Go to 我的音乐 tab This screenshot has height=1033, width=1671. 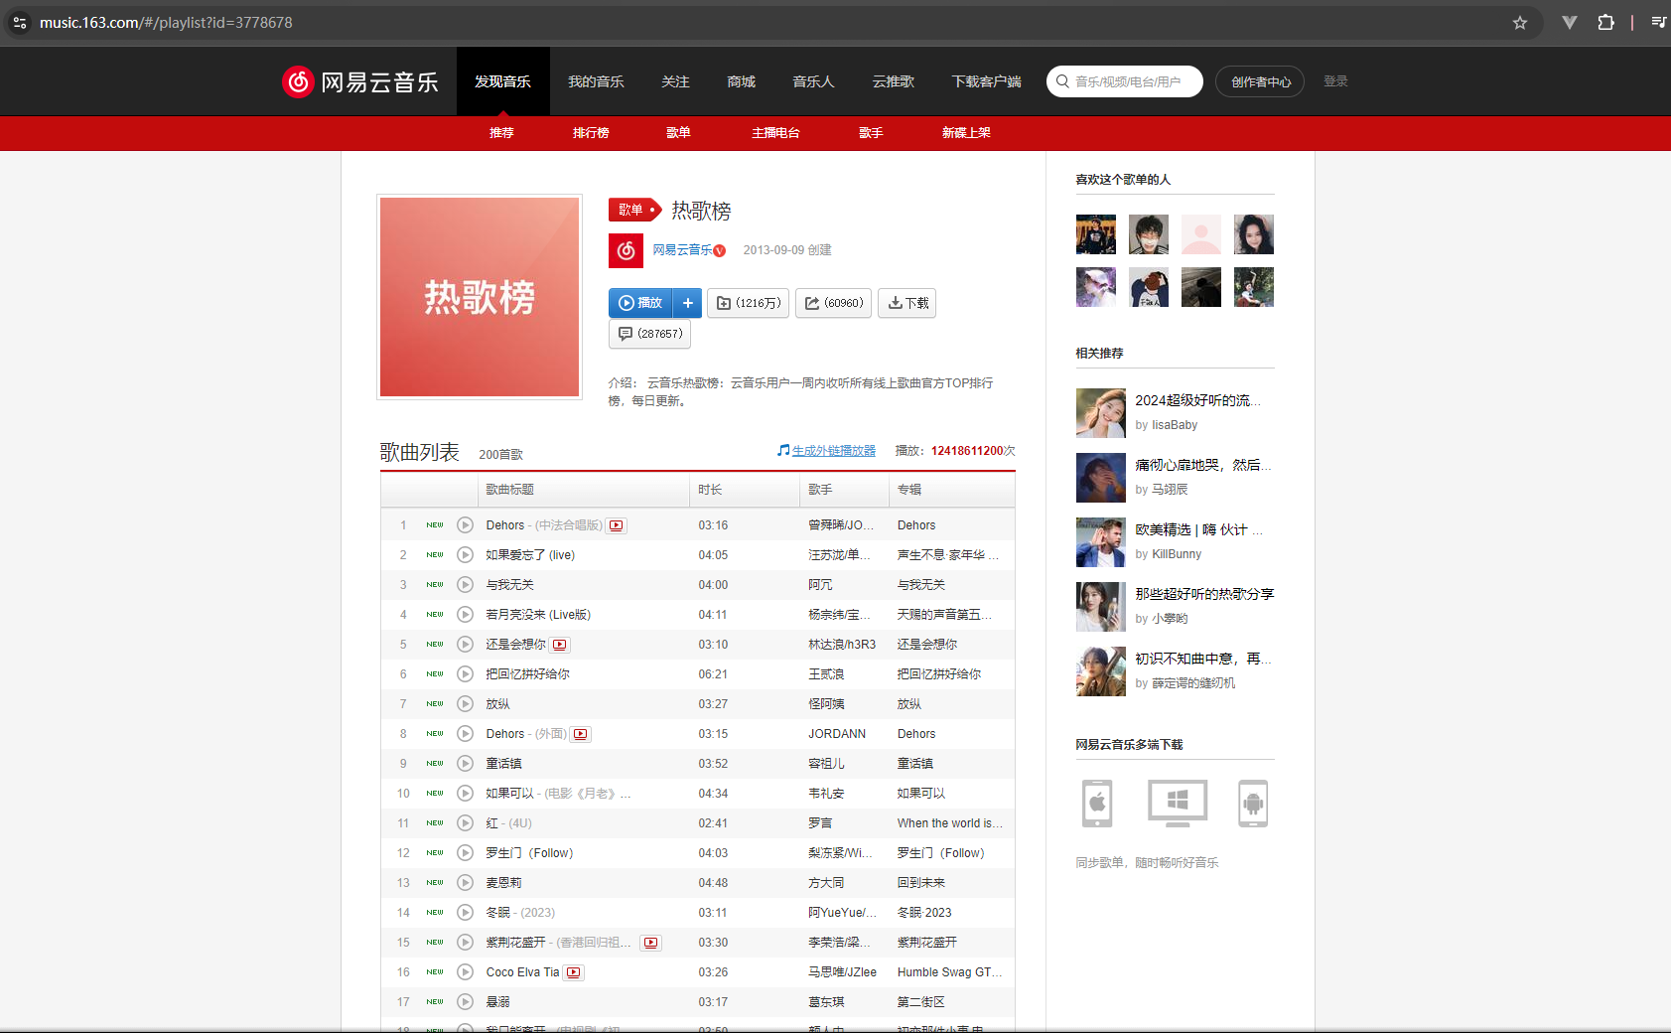tap(596, 81)
